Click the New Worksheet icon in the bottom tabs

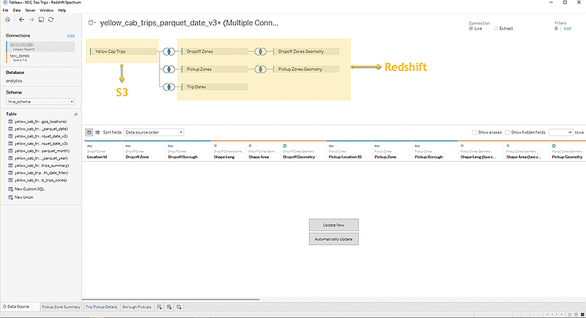click(x=160, y=307)
